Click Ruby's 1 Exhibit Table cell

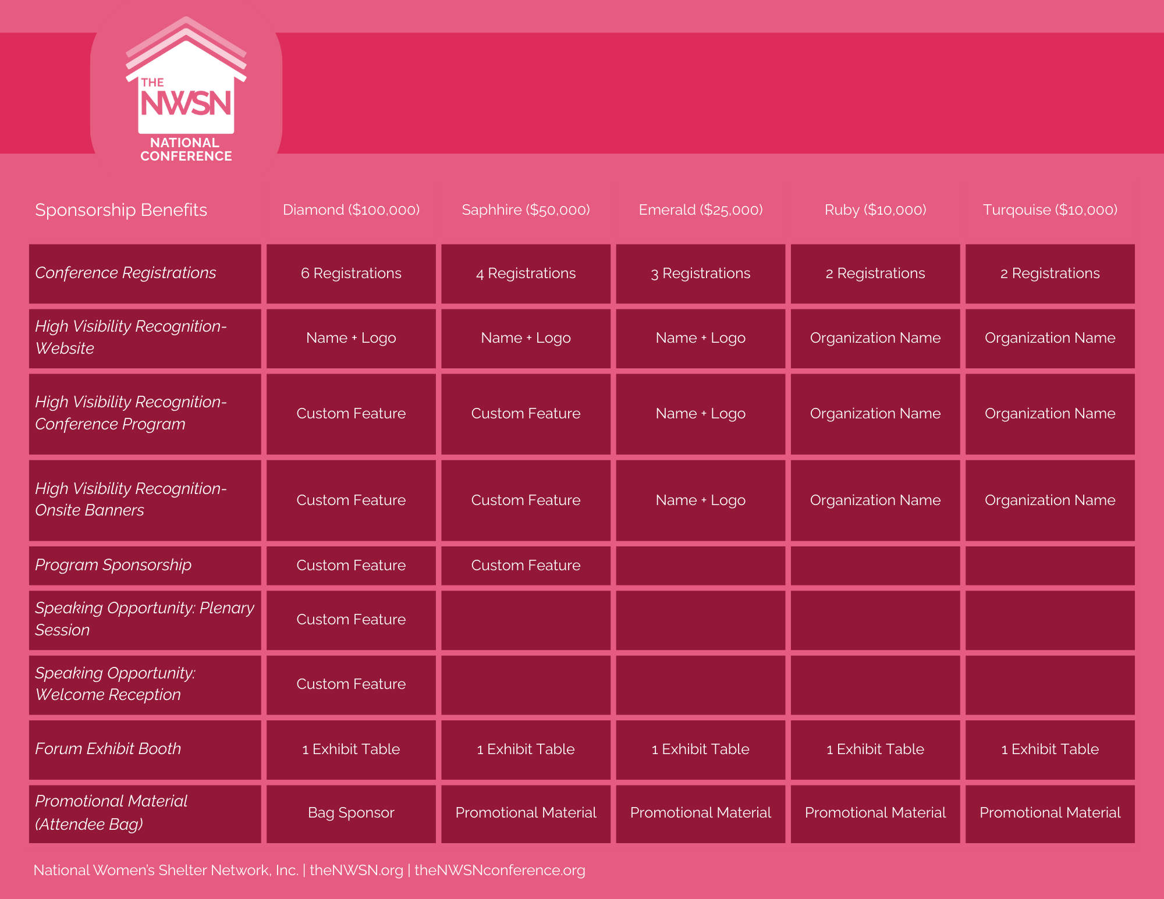[875, 749]
